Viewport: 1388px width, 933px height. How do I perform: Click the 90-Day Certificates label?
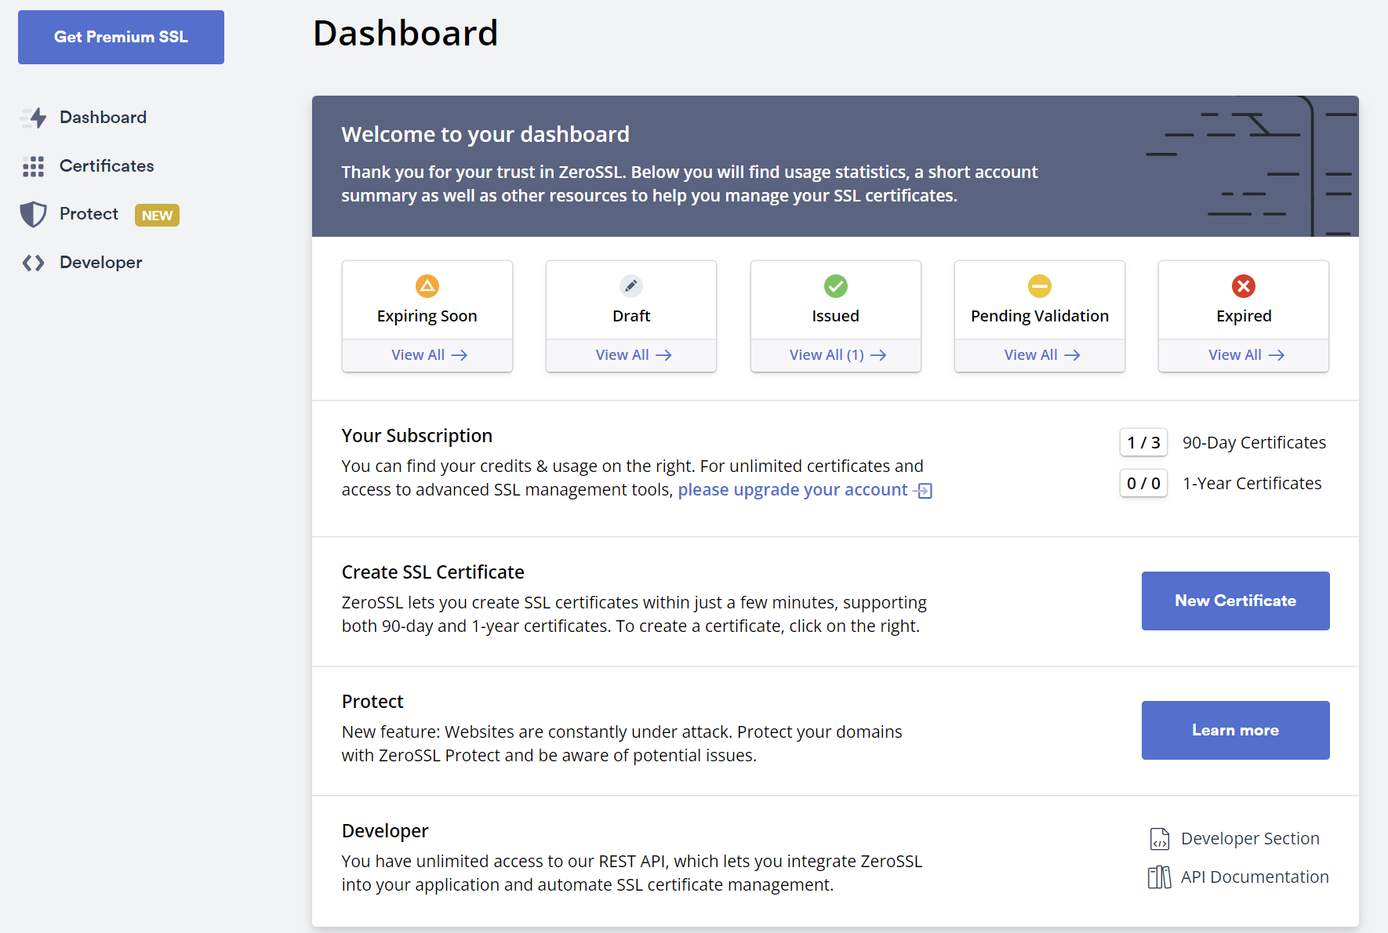coord(1254,443)
